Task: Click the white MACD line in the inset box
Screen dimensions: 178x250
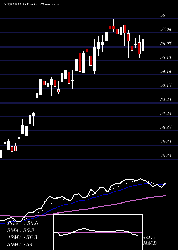Action: click(x=96, y=232)
